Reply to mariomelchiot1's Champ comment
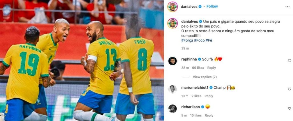The width and height of the screenshot is (293, 121). click(x=209, y=96)
